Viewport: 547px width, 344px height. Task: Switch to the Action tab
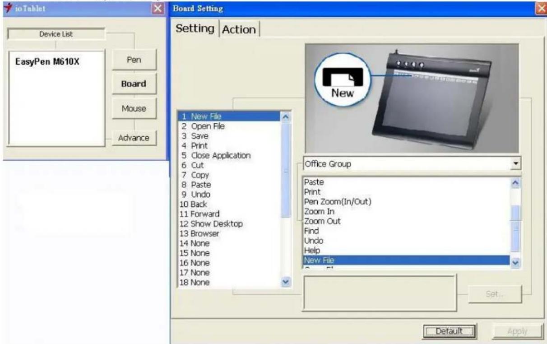[239, 29]
